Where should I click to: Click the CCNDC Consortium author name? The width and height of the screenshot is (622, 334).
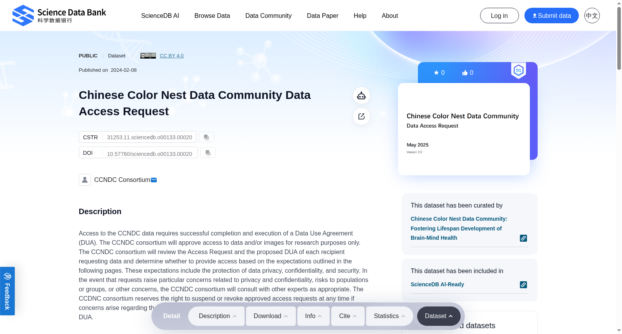tap(122, 180)
